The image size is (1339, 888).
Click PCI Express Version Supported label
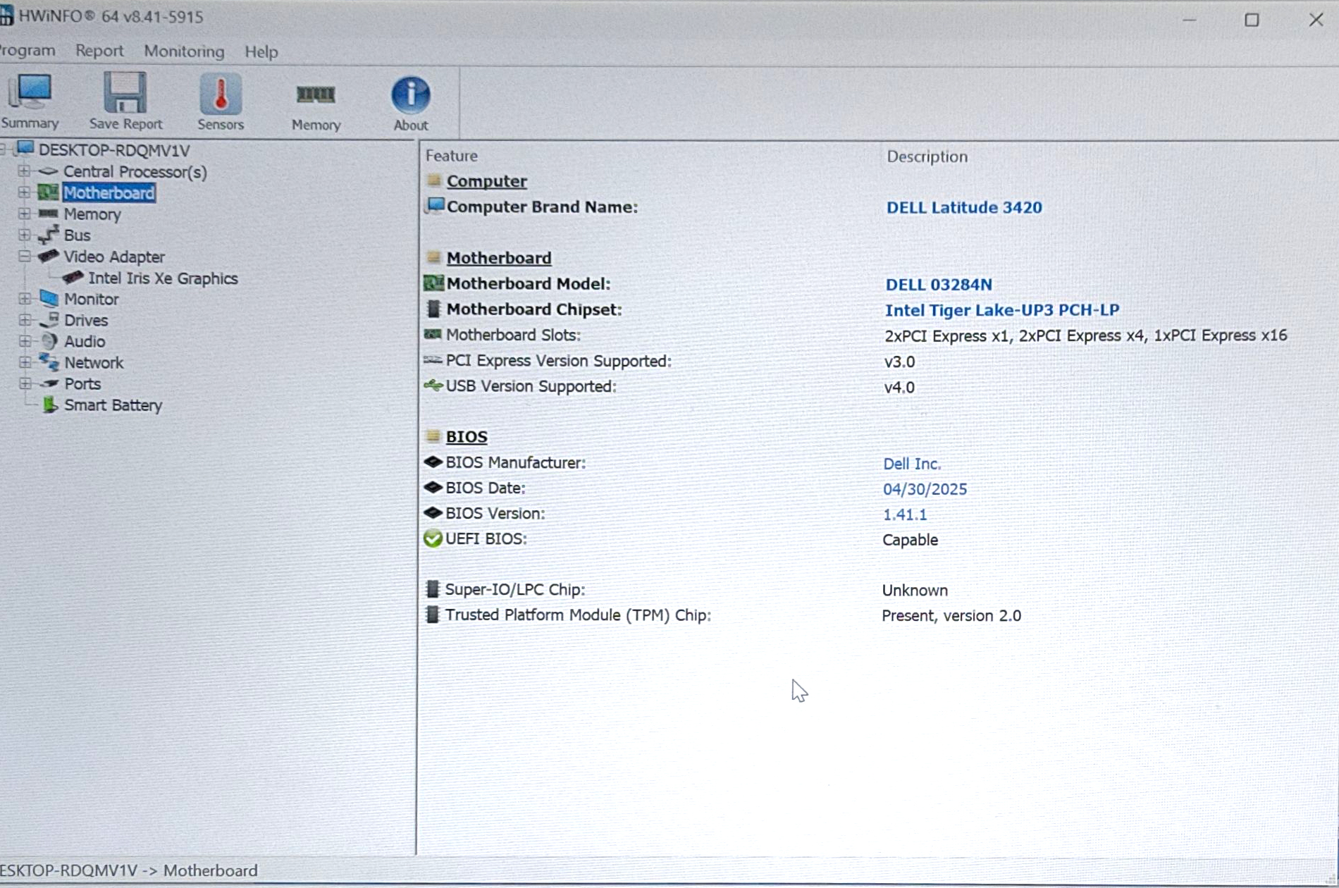click(x=558, y=361)
